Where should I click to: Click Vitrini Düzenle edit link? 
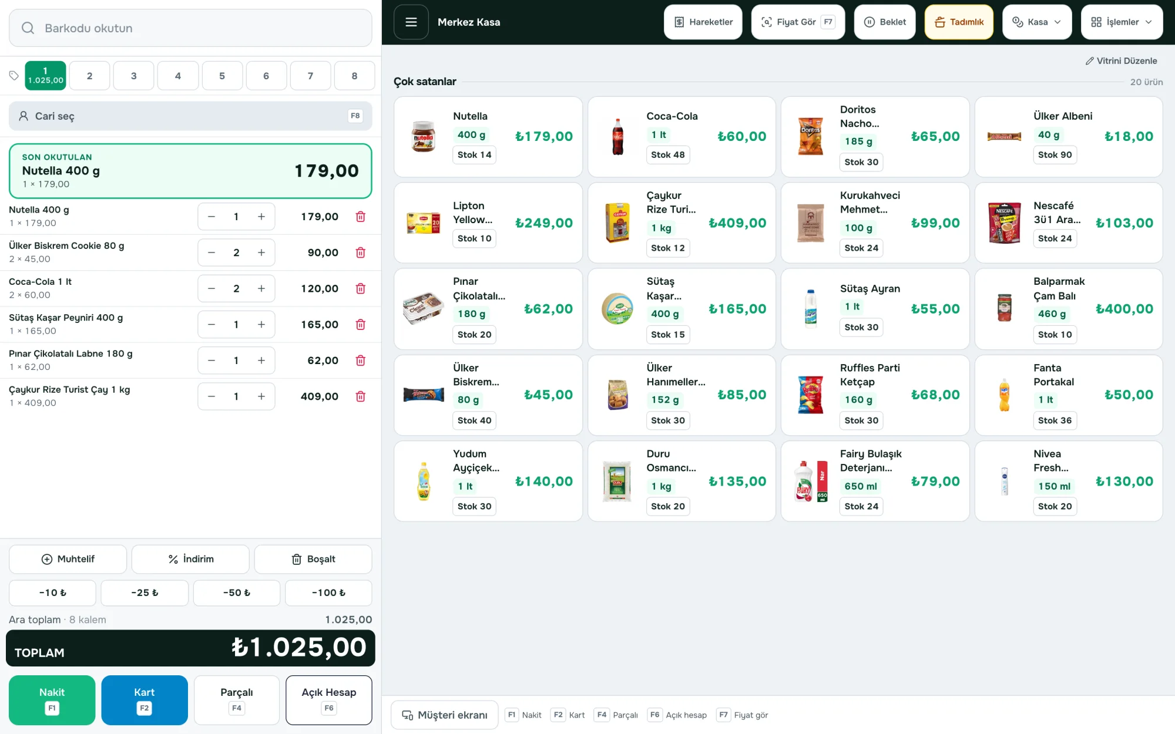click(x=1121, y=61)
